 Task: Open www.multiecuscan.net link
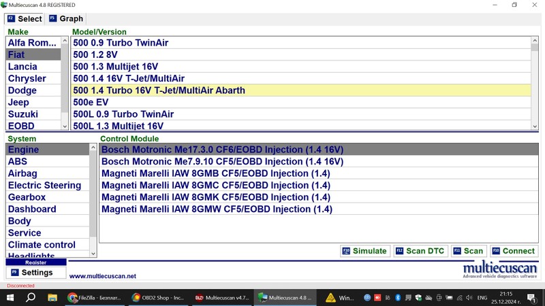point(102,276)
